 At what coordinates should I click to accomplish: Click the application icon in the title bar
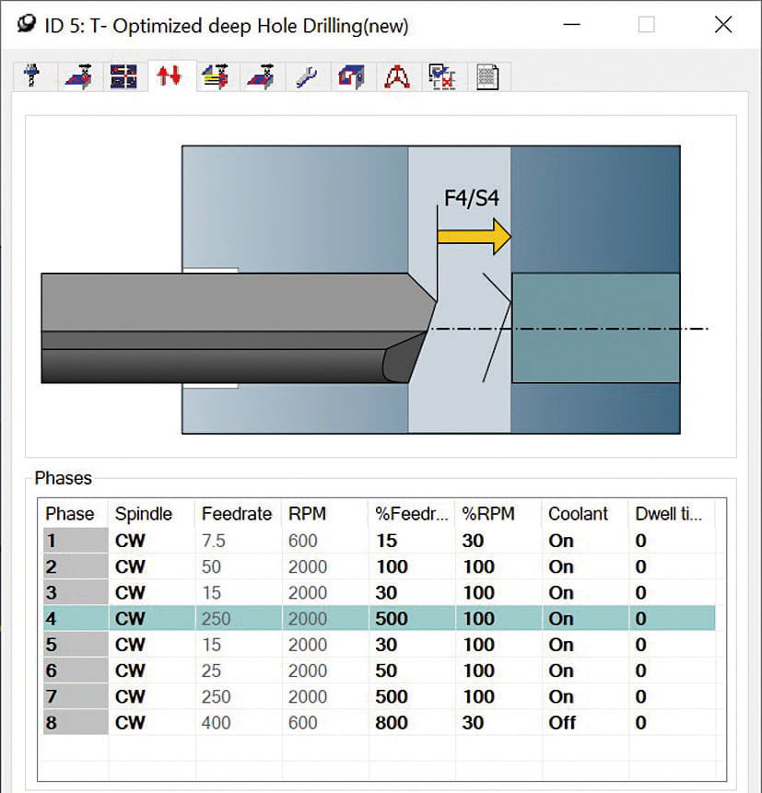point(26,24)
